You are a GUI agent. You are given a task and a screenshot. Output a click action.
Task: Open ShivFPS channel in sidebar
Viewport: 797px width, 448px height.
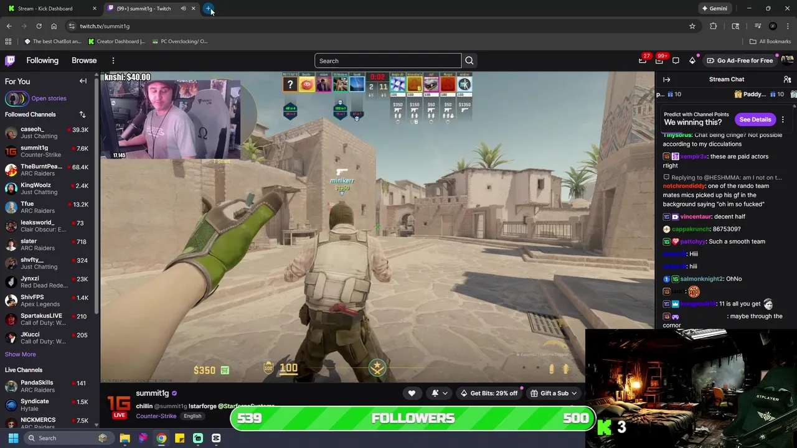point(47,301)
